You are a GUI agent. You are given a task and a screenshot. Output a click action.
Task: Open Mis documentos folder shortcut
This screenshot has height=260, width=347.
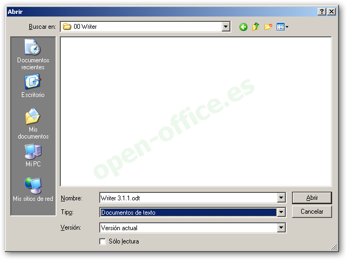point(33,124)
